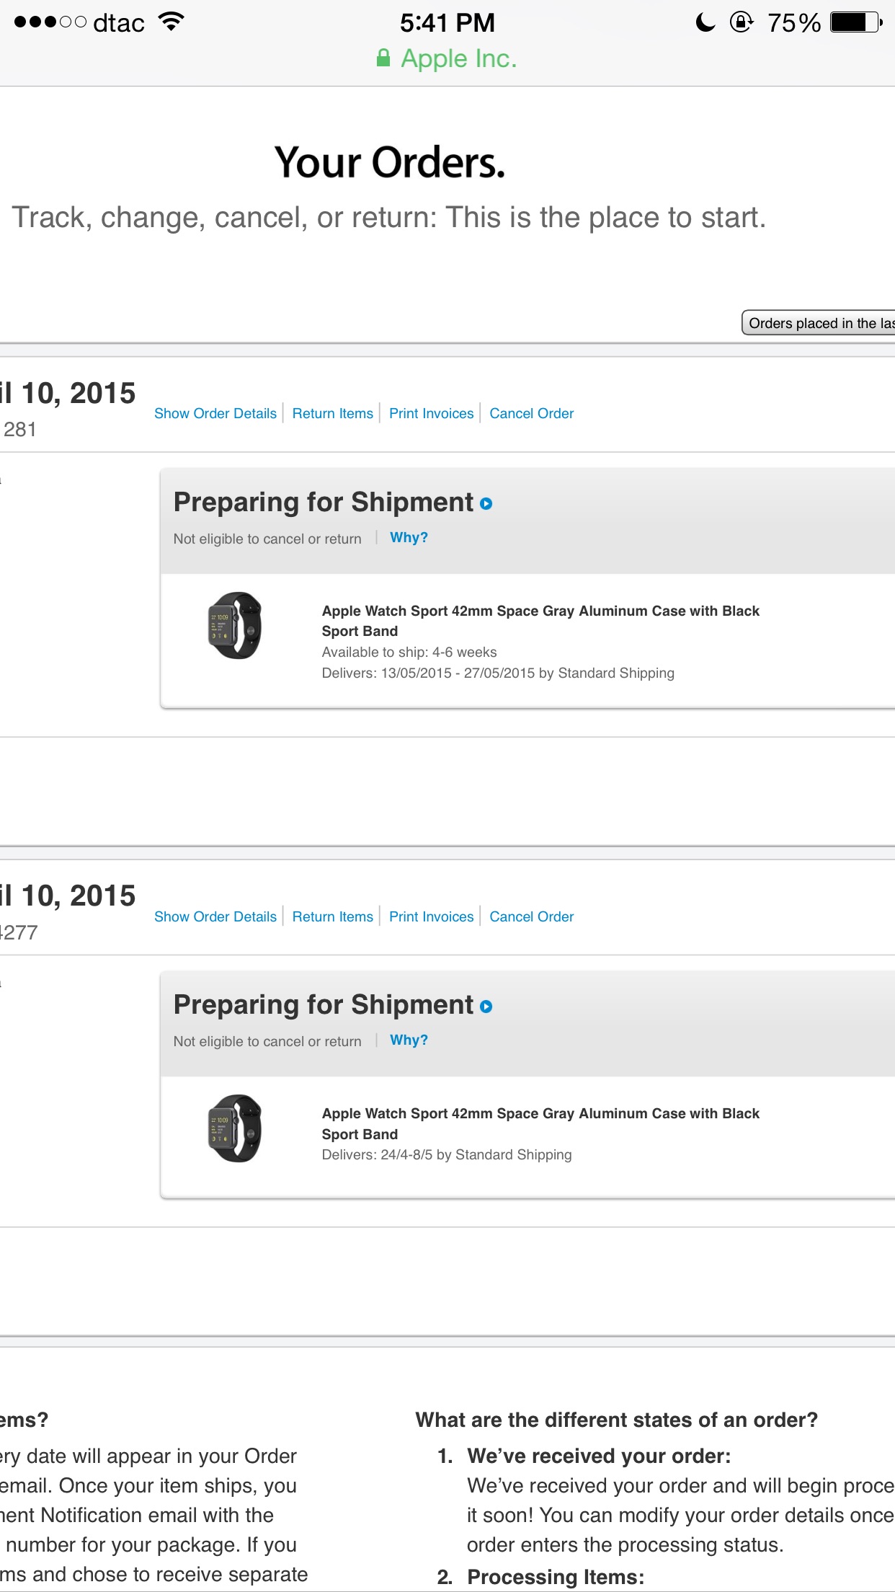Tap the blue arrow icon beside first Preparing for Shipment

click(x=486, y=504)
